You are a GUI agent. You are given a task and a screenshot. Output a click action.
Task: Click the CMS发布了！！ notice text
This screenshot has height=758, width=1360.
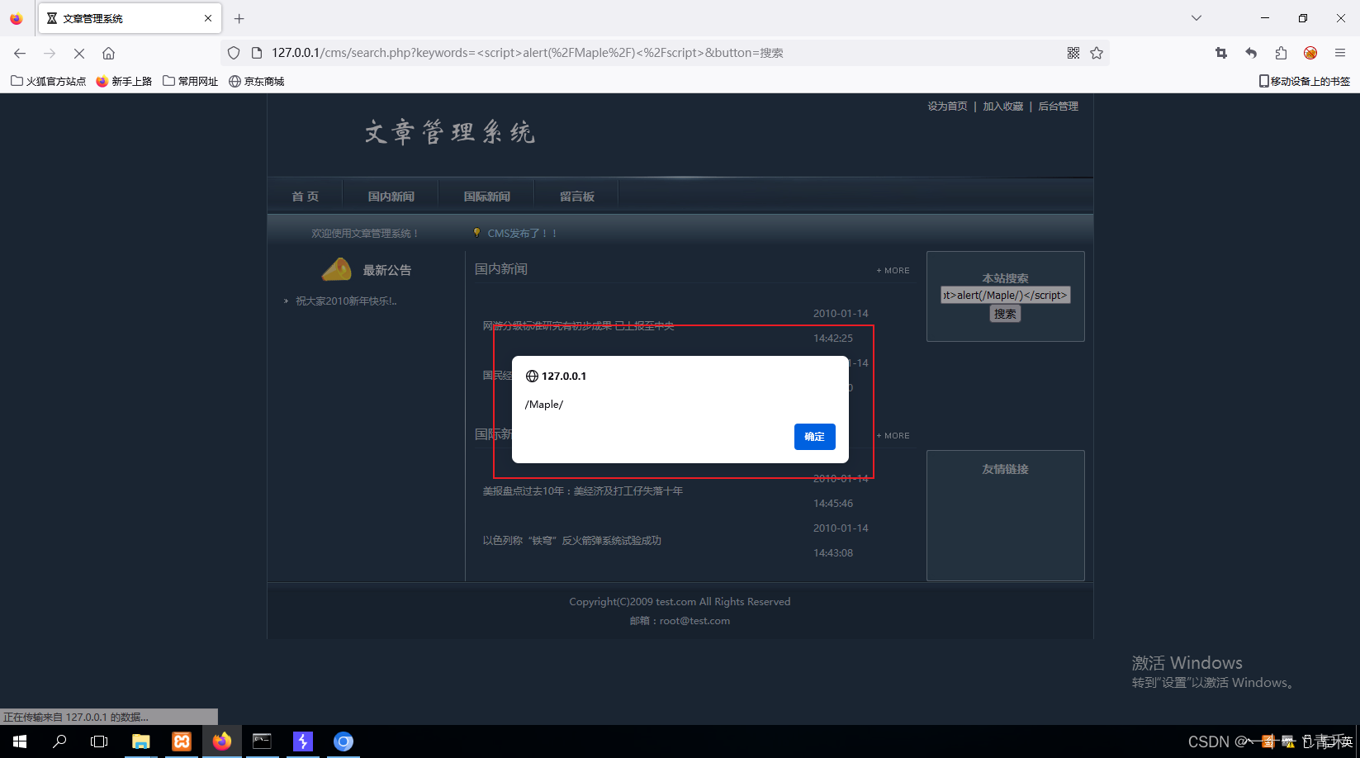(x=522, y=234)
